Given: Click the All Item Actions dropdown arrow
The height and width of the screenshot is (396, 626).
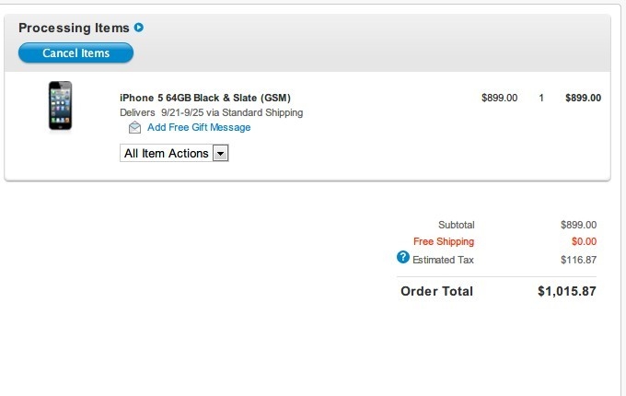Looking at the screenshot, I should (220, 154).
